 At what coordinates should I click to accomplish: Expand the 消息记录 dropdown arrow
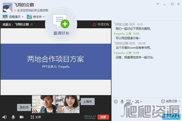click(179, 101)
